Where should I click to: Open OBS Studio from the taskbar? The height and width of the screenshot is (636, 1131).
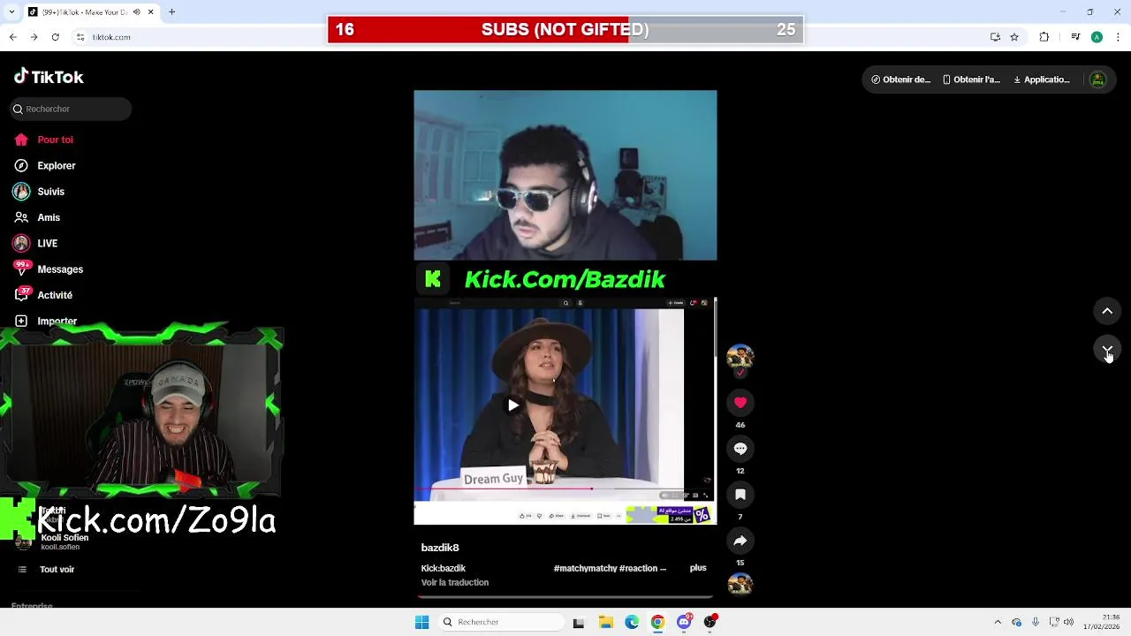710,622
